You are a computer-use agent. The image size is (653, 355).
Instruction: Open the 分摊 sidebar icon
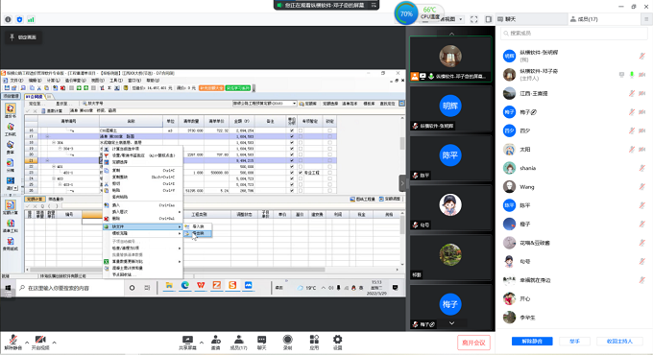[x=11, y=165]
